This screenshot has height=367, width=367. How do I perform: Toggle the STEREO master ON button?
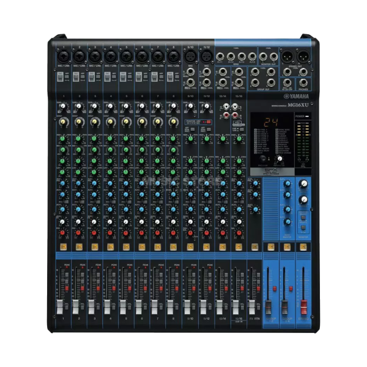pyautogui.click(x=303, y=247)
